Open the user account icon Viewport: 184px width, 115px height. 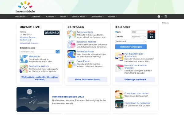[159, 17]
